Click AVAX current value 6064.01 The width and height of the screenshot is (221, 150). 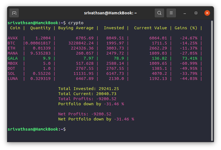coord(158,38)
